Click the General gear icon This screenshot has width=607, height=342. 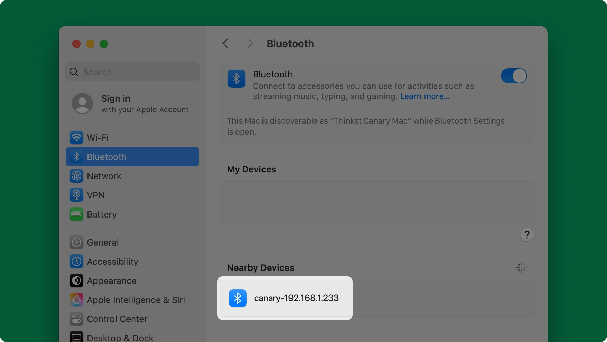click(x=77, y=242)
